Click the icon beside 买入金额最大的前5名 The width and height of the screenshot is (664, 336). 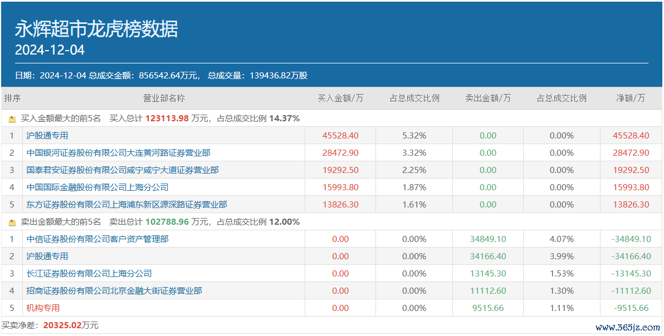pos(12,119)
